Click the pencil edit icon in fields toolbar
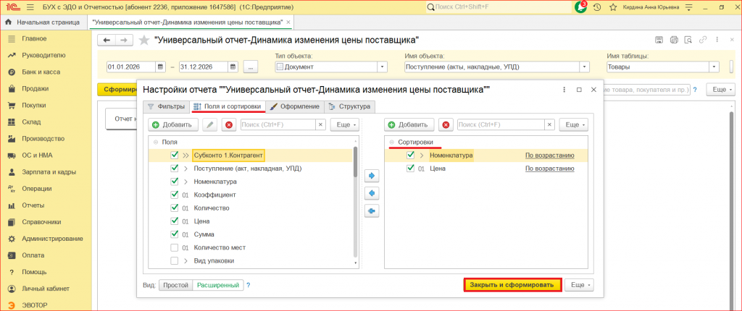The height and width of the screenshot is (311, 742). coord(209,125)
